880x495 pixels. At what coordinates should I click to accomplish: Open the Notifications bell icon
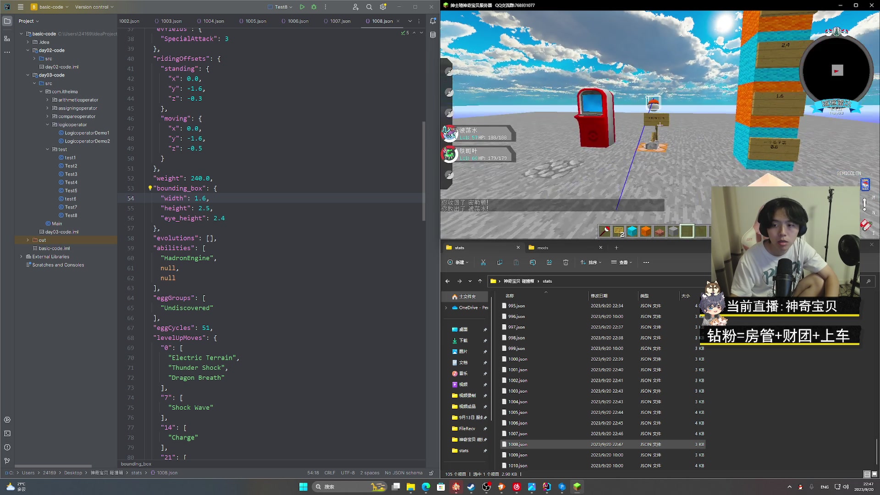tap(433, 21)
